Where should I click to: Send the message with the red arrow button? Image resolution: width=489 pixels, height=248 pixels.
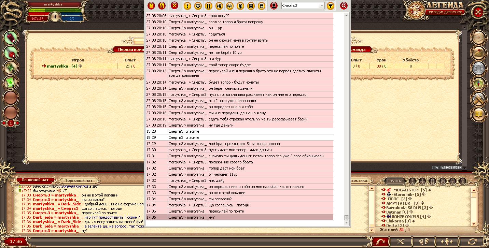tap(380, 242)
